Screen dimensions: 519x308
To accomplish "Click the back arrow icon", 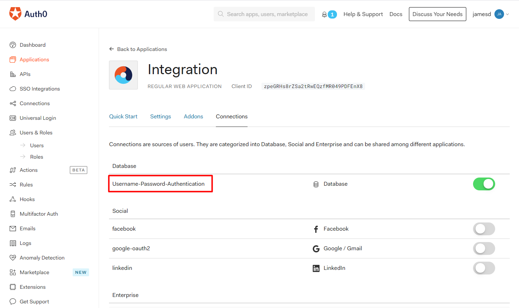I will [111, 49].
